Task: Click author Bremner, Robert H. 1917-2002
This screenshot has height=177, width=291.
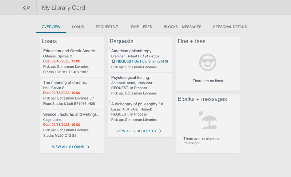Action: pyautogui.click(x=139, y=56)
